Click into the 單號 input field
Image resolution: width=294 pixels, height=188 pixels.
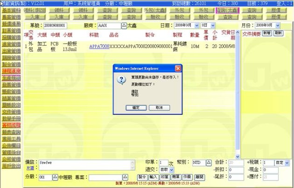(x=55, y=25)
